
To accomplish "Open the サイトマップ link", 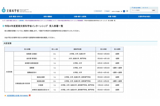I will (x=98, y=11).
